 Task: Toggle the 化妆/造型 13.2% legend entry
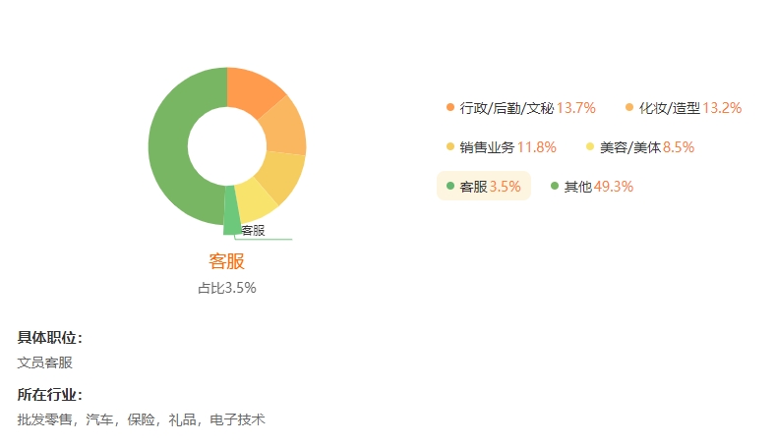(x=684, y=108)
